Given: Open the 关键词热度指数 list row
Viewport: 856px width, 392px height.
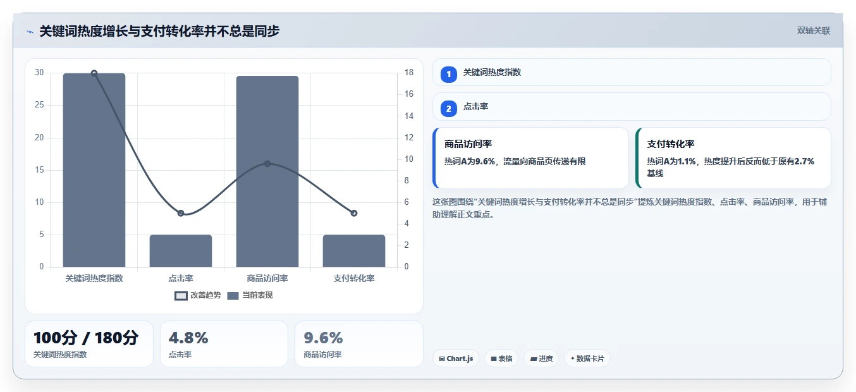Looking at the screenshot, I should tap(632, 72).
